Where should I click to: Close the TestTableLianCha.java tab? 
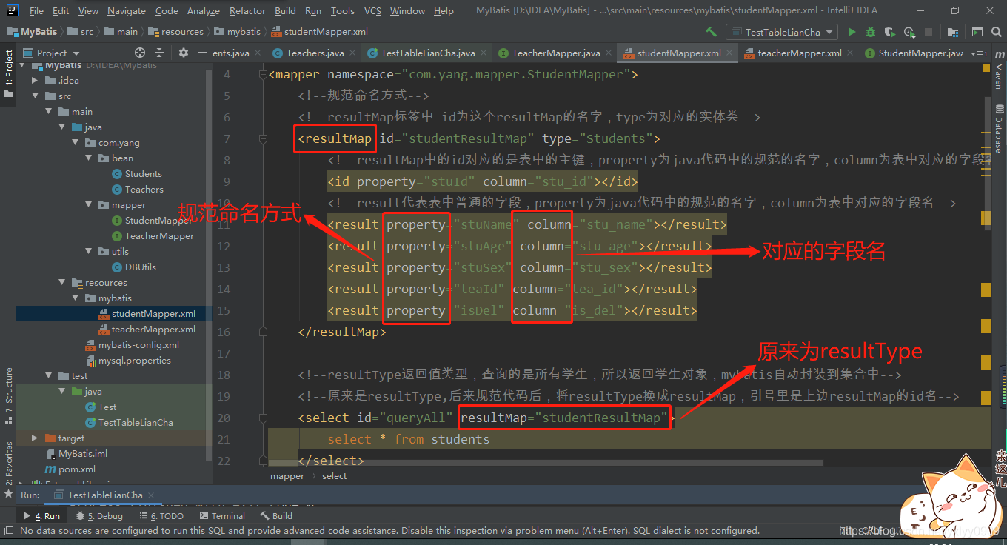(x=484, y=53)
